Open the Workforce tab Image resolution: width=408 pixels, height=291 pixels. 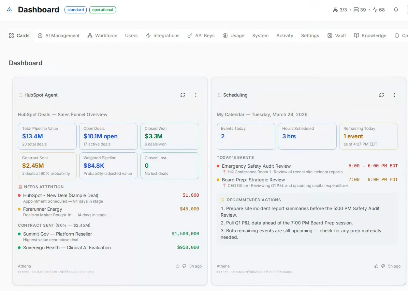click(x=102, y=36)
